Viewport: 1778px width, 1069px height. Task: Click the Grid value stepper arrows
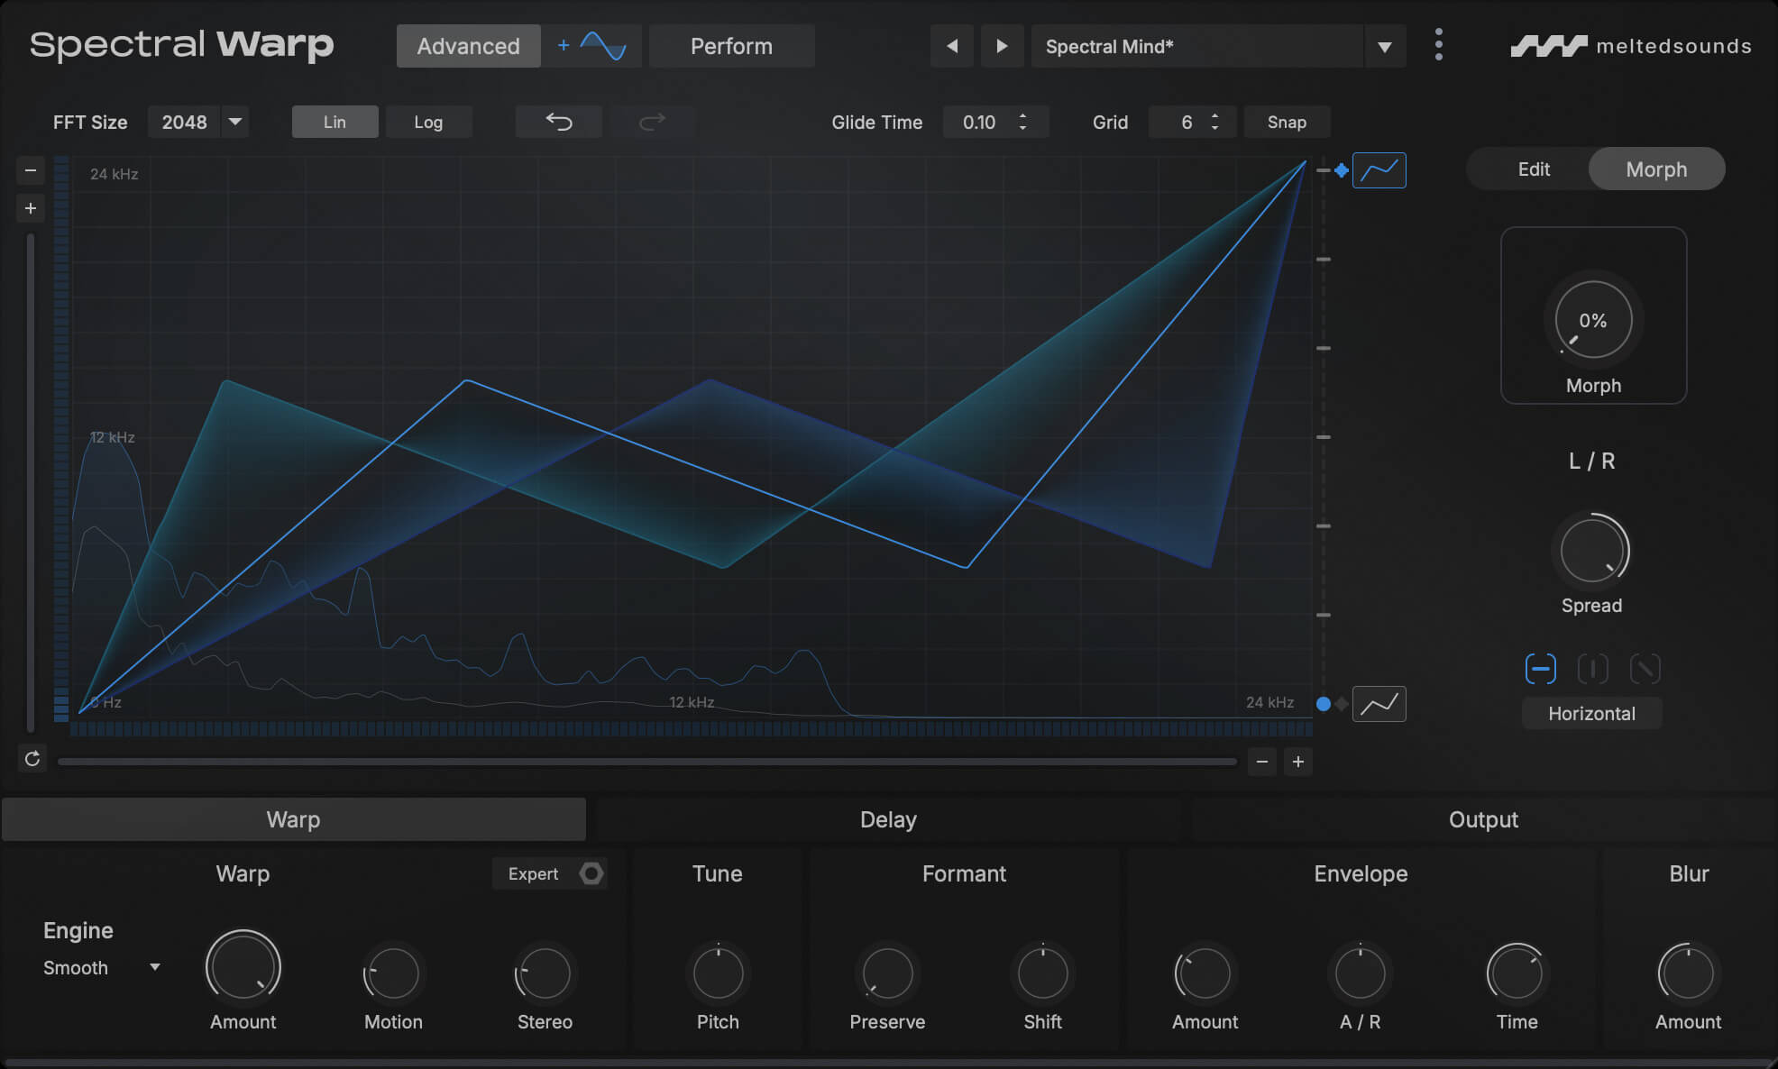coord(1214,122)
